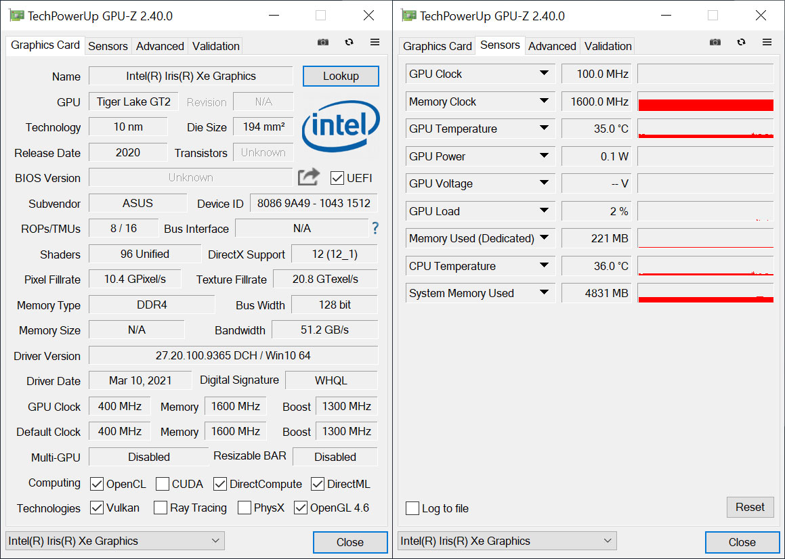Click the CPU Temperature sensor graph
The height and width of the screenshot is (559, 785).
pyautogui.click(x=706, y=266)
